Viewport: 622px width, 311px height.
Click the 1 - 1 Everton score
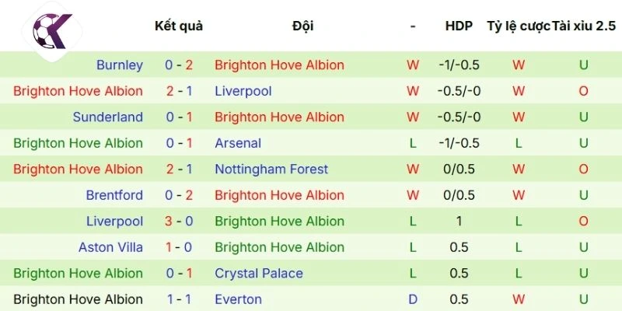(x=179, y=299)
